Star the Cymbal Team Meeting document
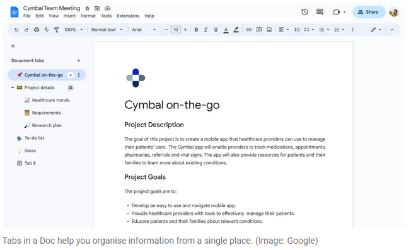 tap(87, 8)
